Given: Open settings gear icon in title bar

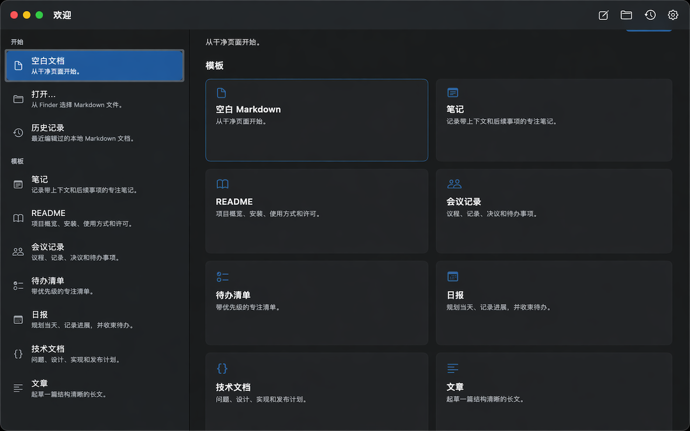Looking at the screenshot, I should tap(673, 15).
